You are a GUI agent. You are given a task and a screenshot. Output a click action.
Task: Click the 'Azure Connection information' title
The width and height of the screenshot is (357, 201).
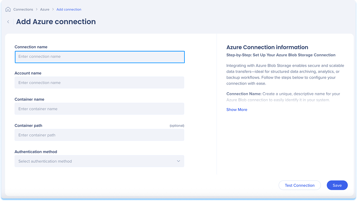pos(267,47)
